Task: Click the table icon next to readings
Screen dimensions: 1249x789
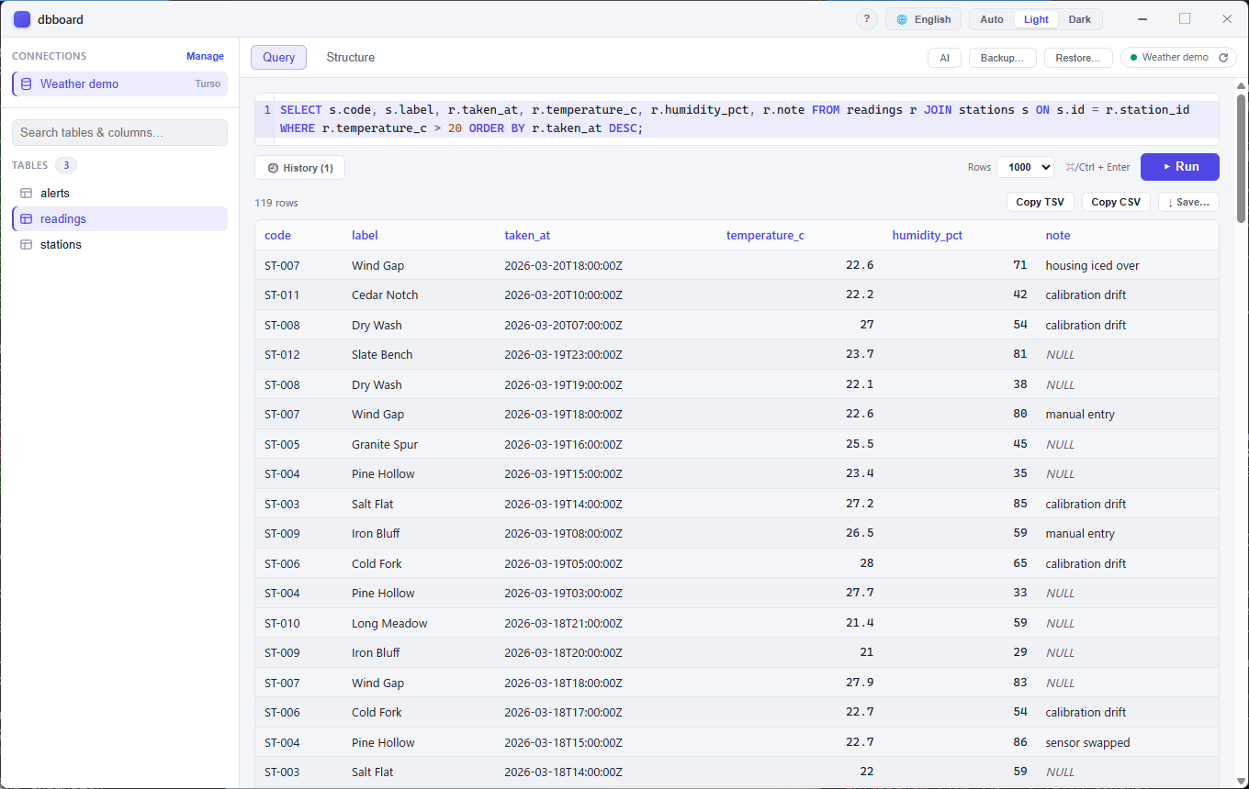Action: point(26,219)
